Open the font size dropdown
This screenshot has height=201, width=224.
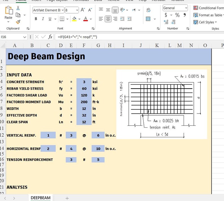pos(77,10)
